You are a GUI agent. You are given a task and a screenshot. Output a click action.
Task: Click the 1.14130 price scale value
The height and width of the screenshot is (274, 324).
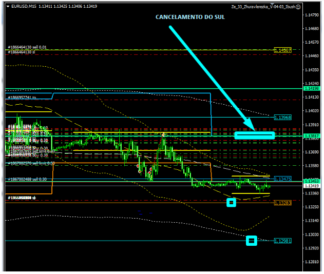[x=312, y=97]
